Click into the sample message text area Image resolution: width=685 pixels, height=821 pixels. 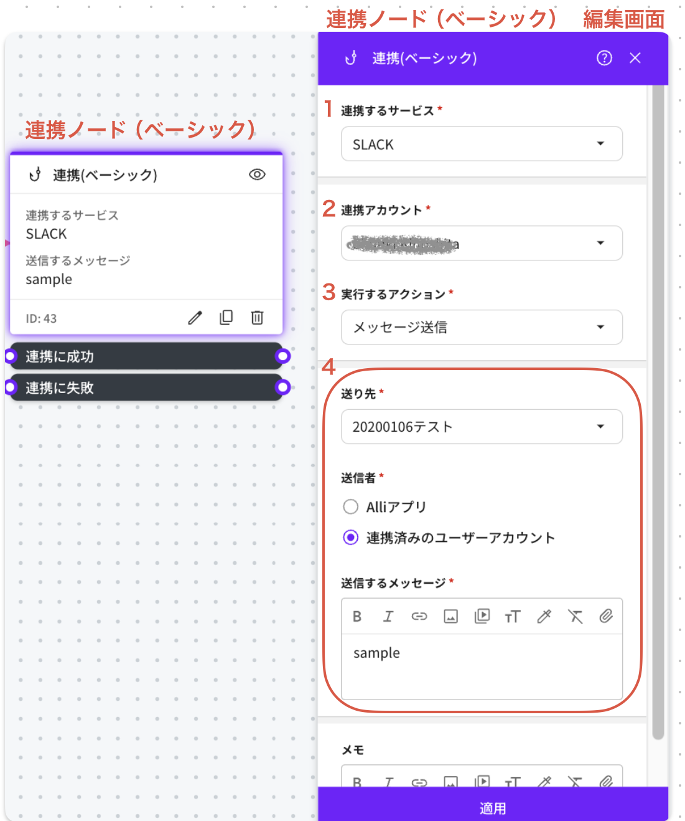[481, 667]
